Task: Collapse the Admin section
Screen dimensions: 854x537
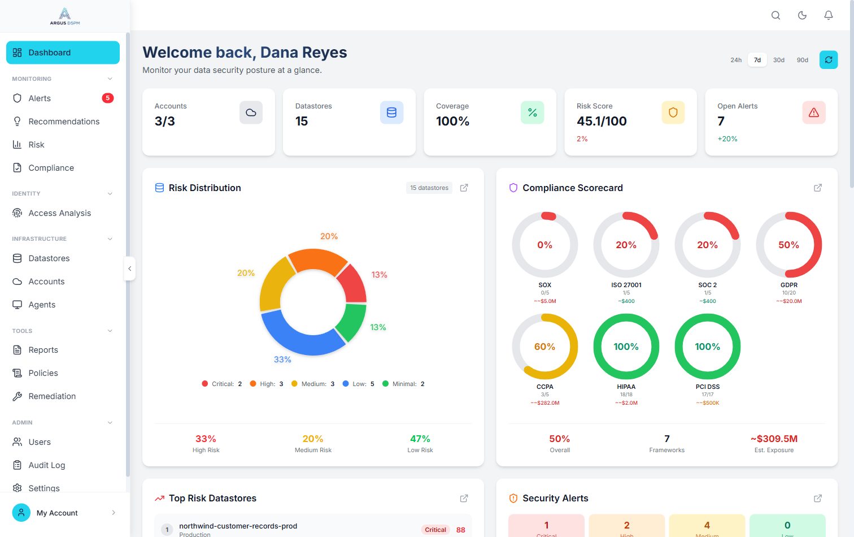Action: pyautogui.click(x=110, y=422)
